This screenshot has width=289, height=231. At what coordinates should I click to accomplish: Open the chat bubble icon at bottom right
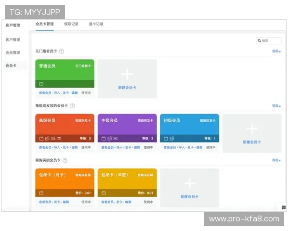click(284, 207)
